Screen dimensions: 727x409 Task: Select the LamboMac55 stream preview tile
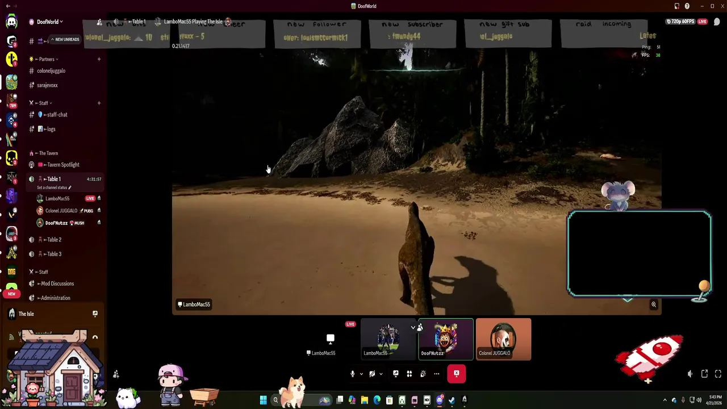click(331, 339)
